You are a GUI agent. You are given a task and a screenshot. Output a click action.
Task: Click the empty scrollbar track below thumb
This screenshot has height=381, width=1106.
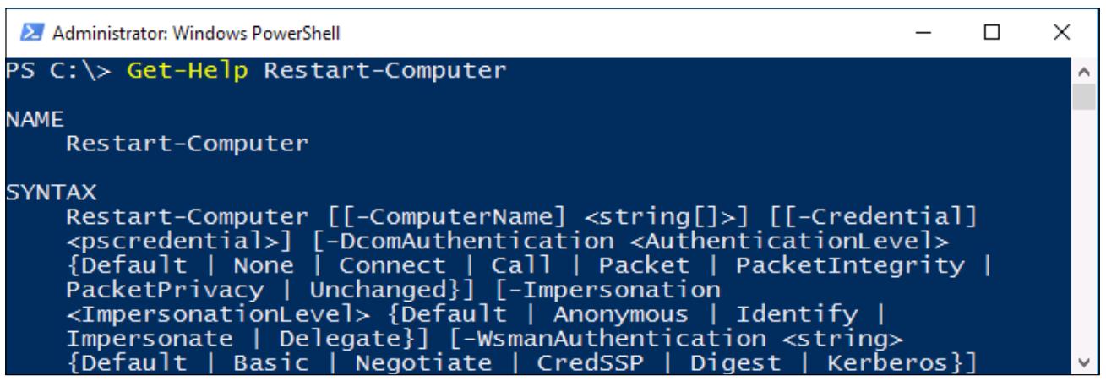point(1081,232)
